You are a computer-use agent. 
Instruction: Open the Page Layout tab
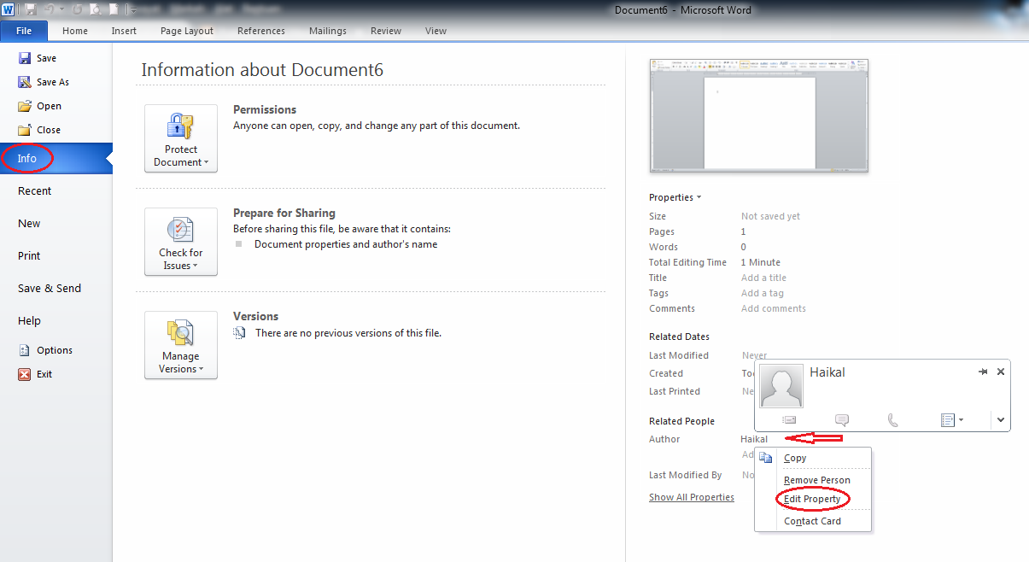click(x=187, y=31)
